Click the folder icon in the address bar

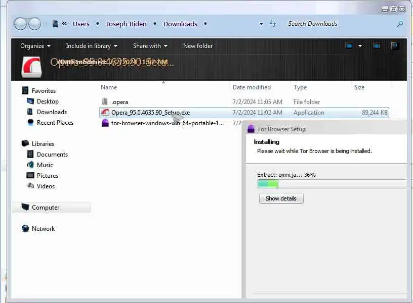point(55,24)
